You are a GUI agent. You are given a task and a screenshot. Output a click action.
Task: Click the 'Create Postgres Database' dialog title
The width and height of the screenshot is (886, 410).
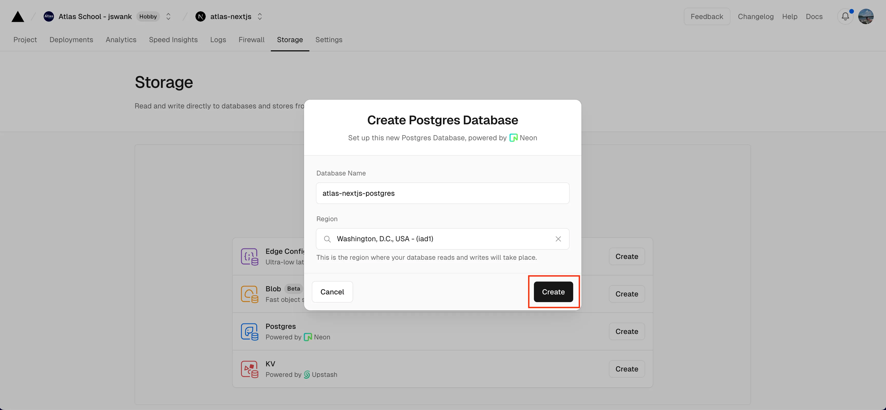pos(443,120)
